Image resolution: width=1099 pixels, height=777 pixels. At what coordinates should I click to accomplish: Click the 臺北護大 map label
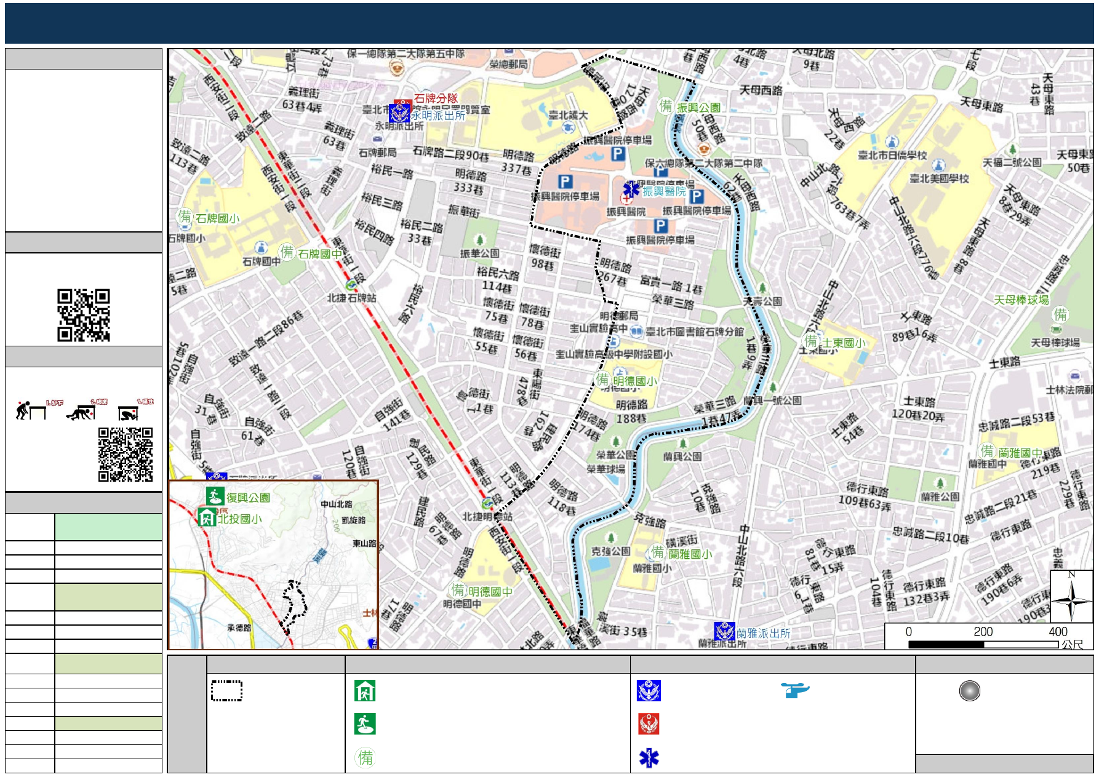pyautogui.click(x=568, y=115)
